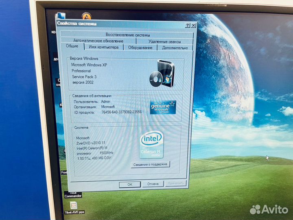
Task: Click the help question mark button in title bar
Action: click(x=188, y=25)
